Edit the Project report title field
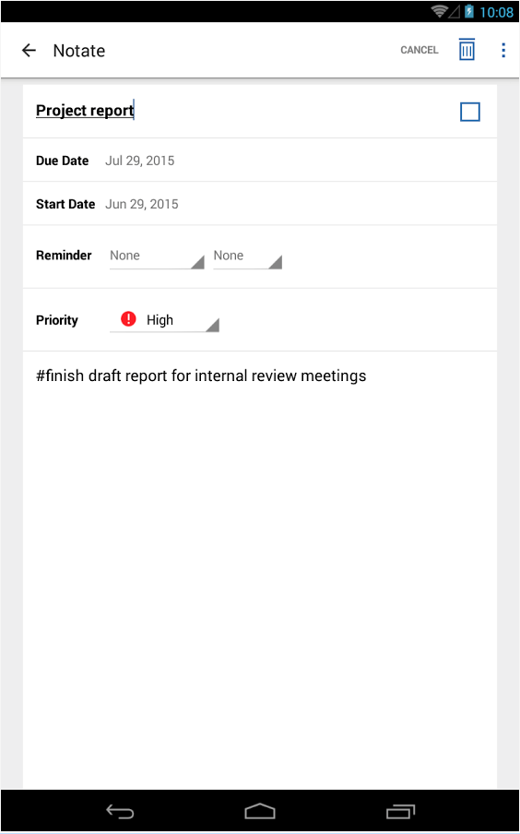The width and height of the screenshot is (520, 834). click(85, 111)
